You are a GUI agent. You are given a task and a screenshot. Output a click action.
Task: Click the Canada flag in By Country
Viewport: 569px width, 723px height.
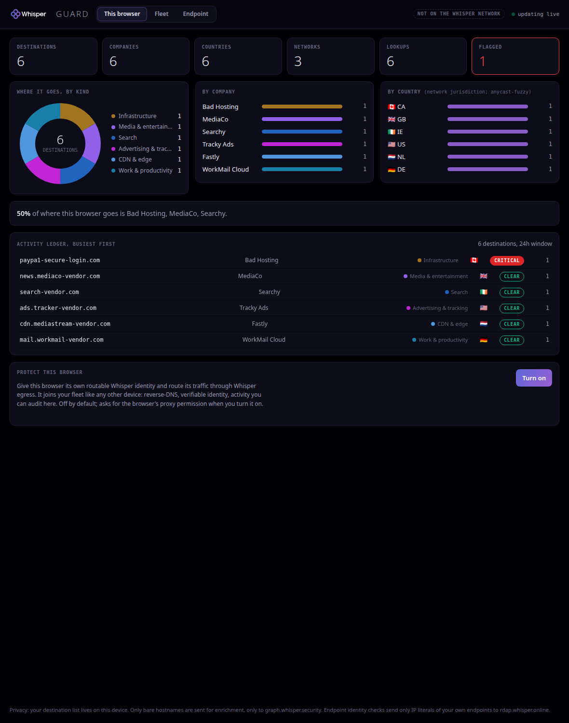pyautogui.click(x=392, y=107)
